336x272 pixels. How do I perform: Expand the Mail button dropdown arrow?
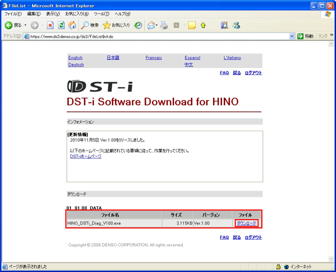click(x=156, y=25)
